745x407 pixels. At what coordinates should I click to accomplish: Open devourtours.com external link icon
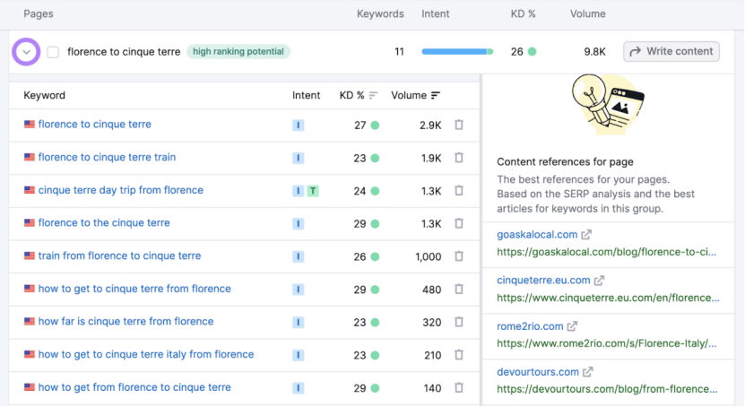coord(588,372)
